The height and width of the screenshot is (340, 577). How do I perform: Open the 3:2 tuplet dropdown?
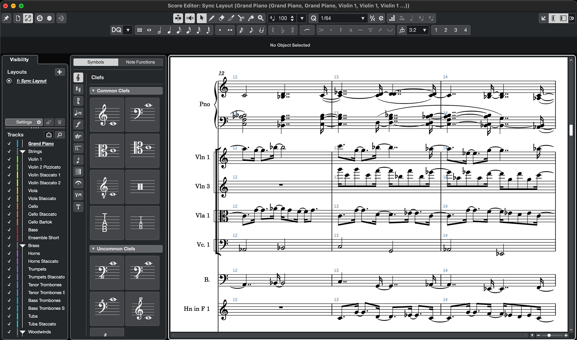[x=424, y=30]
